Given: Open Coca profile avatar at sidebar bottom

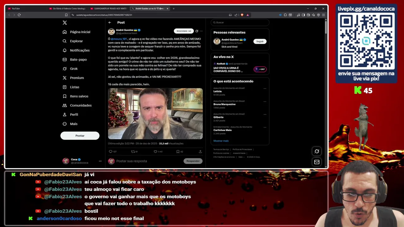Looking at the screenshot, I should coord(66,161).
